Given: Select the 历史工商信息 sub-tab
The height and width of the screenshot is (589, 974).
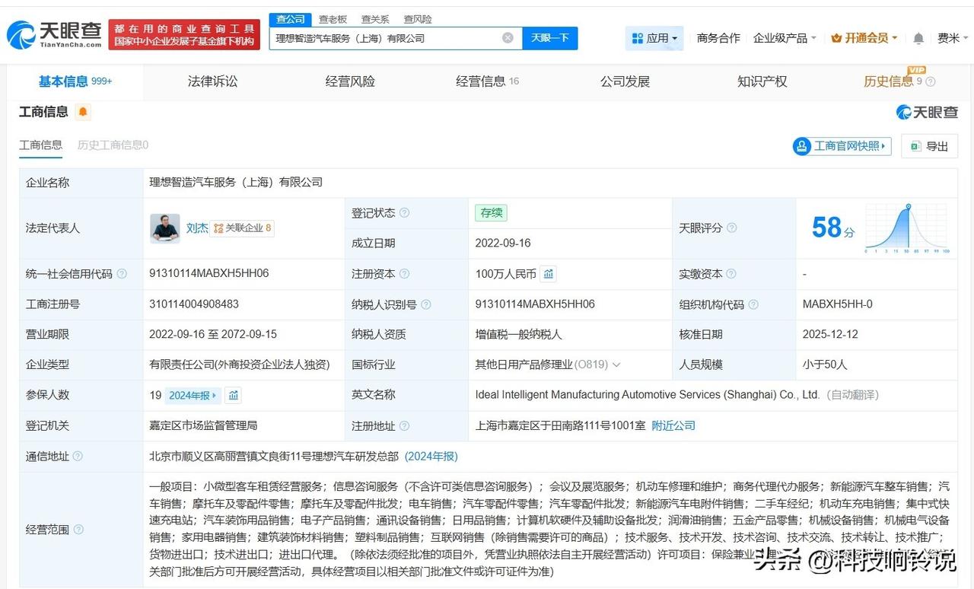Looking at the screenshot, I should coord(113,145).
